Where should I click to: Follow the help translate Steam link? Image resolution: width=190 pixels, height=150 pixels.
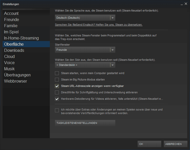click(x=99, y=25)
